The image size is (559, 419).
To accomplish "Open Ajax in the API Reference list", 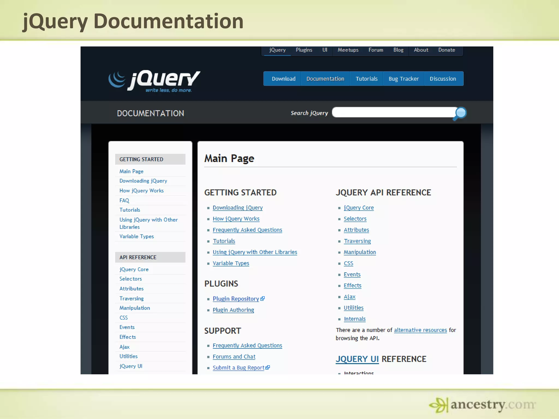I will click(350, 297).
